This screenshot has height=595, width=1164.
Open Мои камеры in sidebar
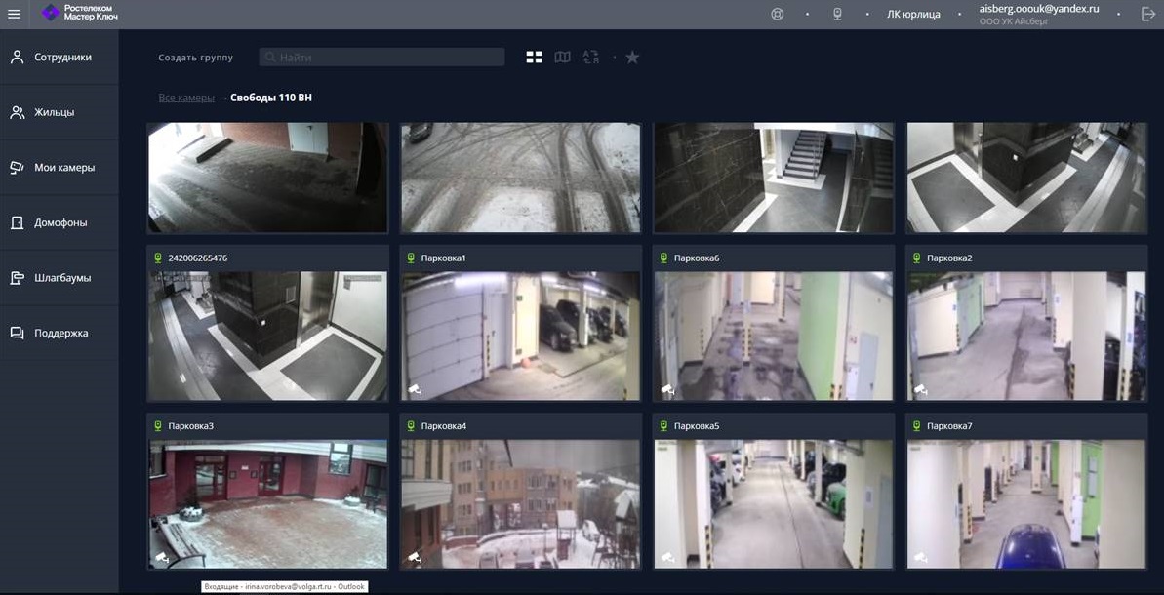64,167
